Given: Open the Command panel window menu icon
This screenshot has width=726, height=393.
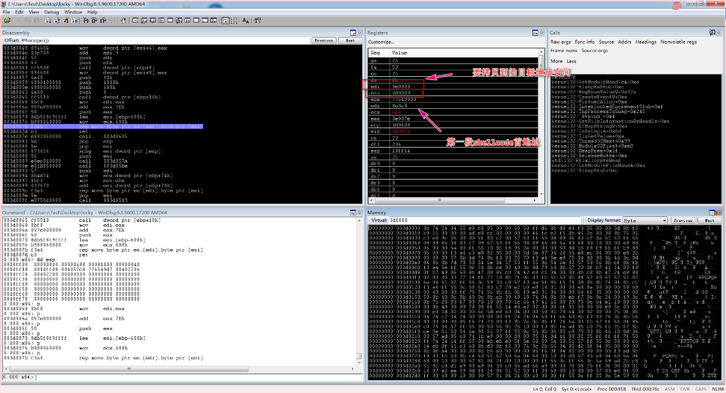Looking at the screenshot, I should (352, 213).
